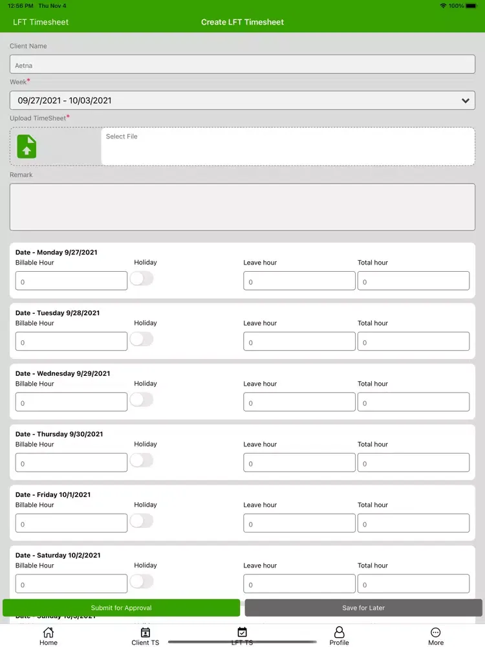The height and width of the screenshot is (647, 485).
Task: Click the Submit for Approval button
Action: (x=122, y=608)
